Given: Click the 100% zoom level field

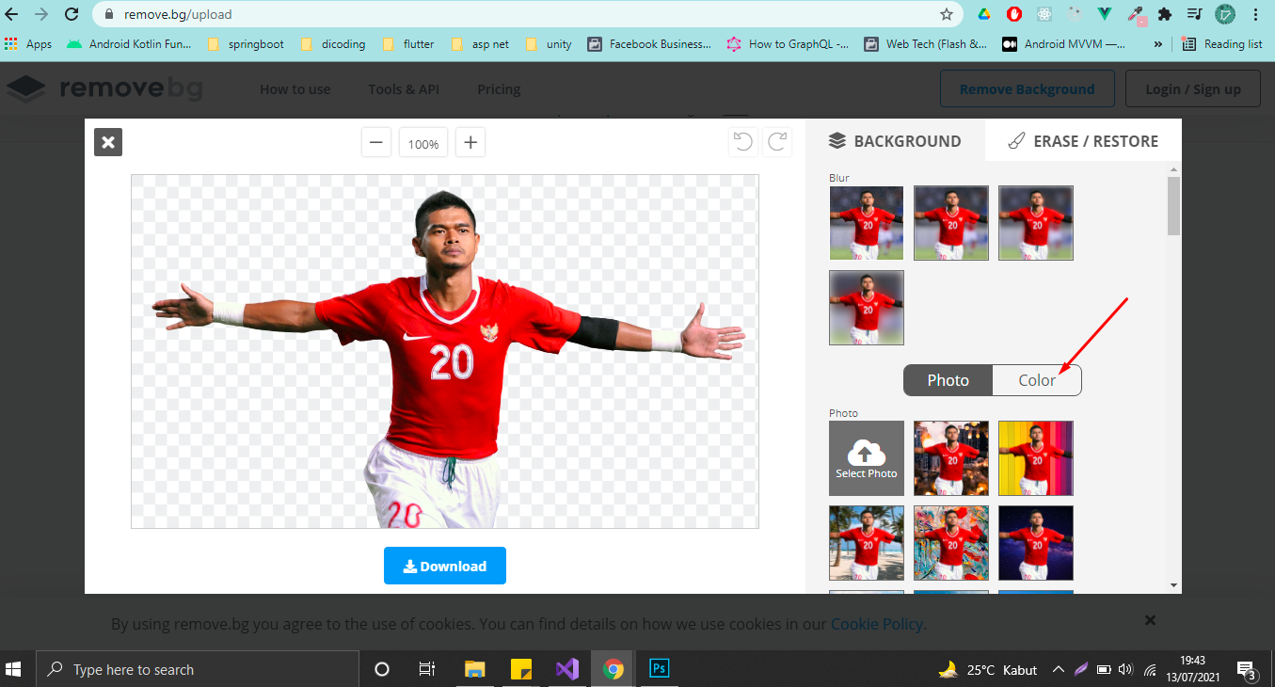Looking at the screenshot, I should [423, 143].
